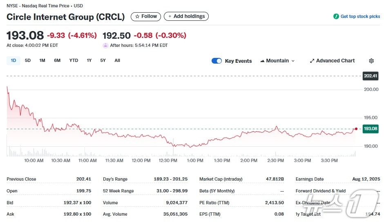Click the 193.08 current price chart marker
384x223 pixels.
[x=370, y=129]
